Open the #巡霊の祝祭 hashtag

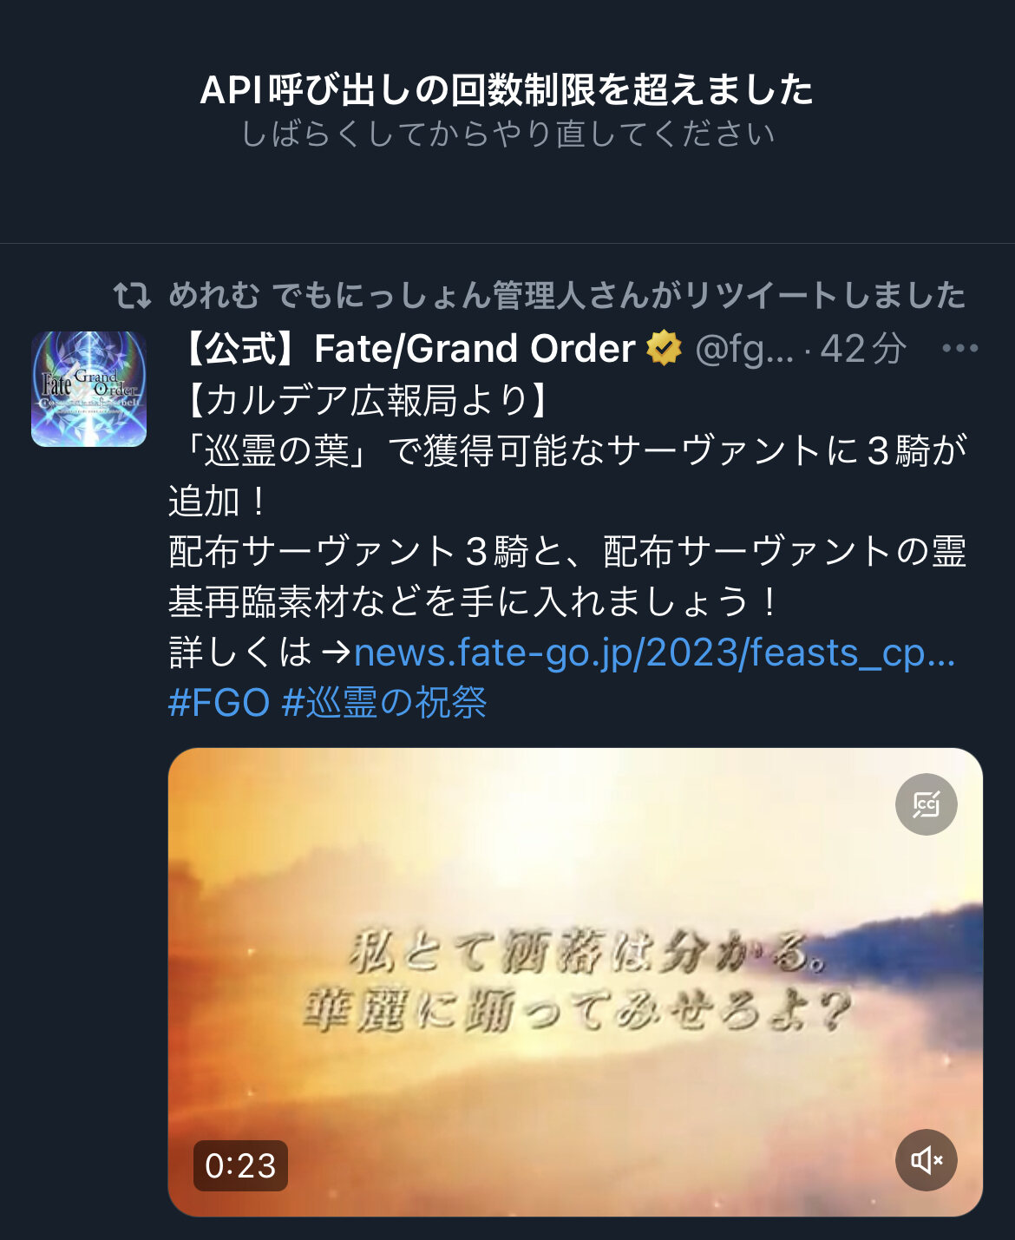point(384,702)
